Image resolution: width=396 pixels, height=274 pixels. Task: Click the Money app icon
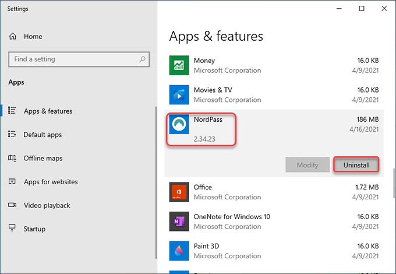(x=179, y=65)
